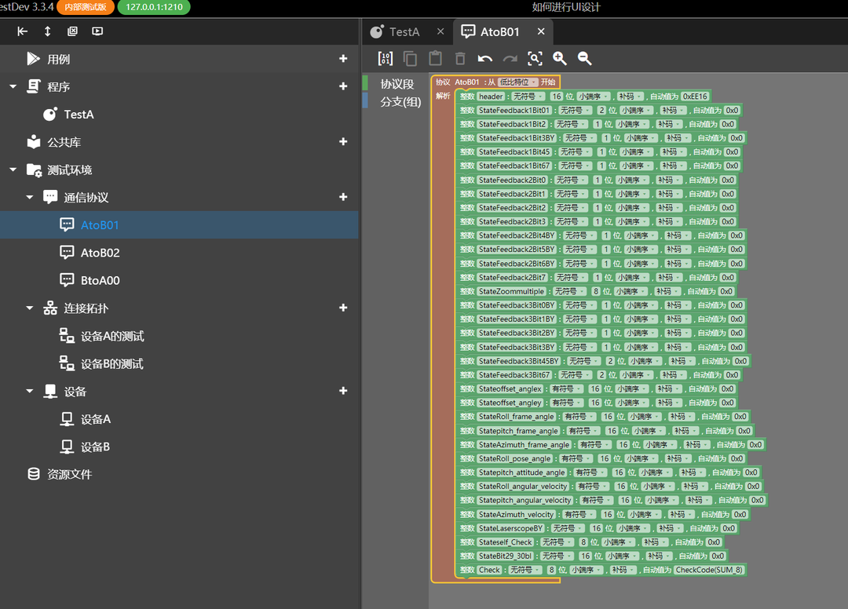The image size is (848, 609).
Task: Click the third sidebar header window icon
Action: (x=72, y=31)
